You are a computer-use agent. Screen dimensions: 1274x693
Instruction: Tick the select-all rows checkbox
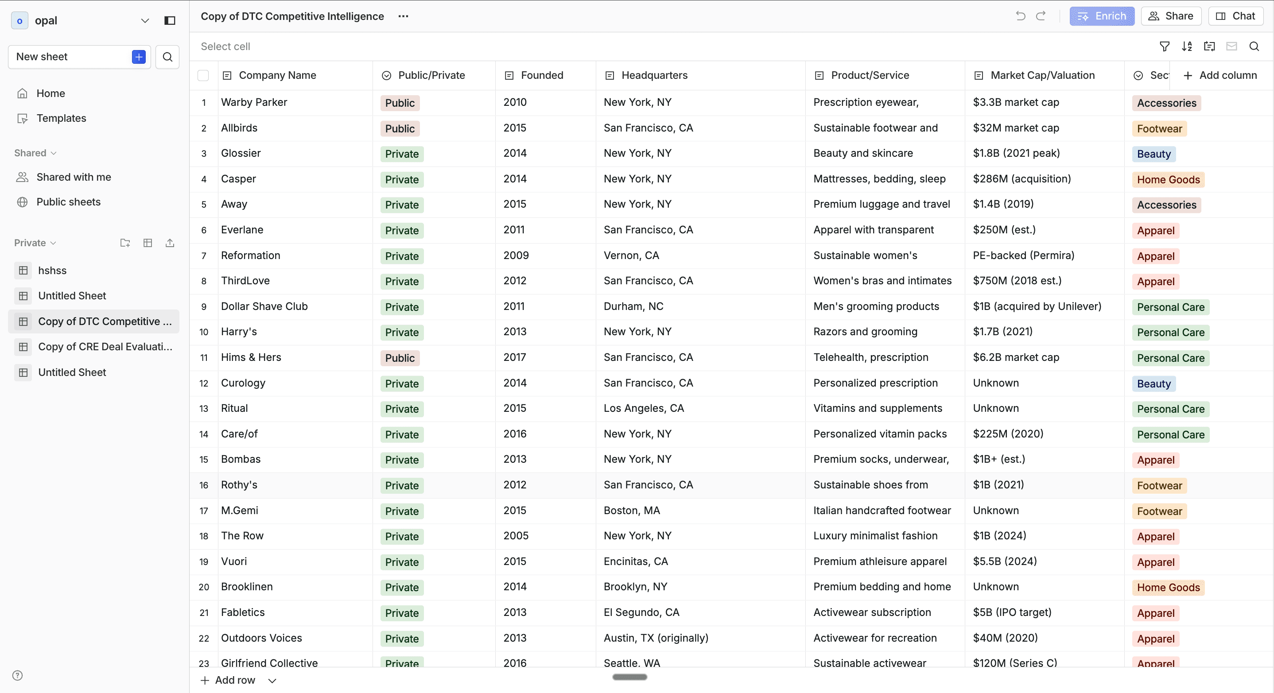point(203,75)
